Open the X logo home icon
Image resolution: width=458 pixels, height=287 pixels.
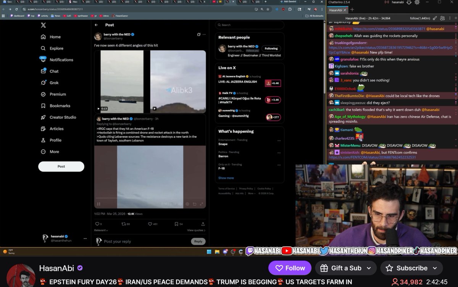44,25
